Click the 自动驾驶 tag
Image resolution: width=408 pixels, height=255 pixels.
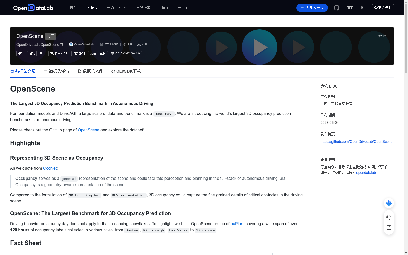79,54
